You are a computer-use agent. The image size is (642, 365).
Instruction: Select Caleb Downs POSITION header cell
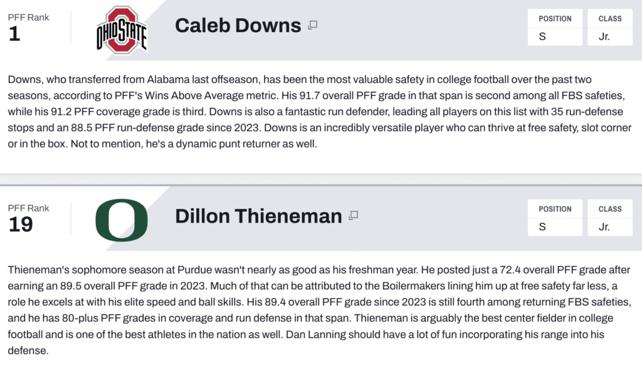[555, 18]
